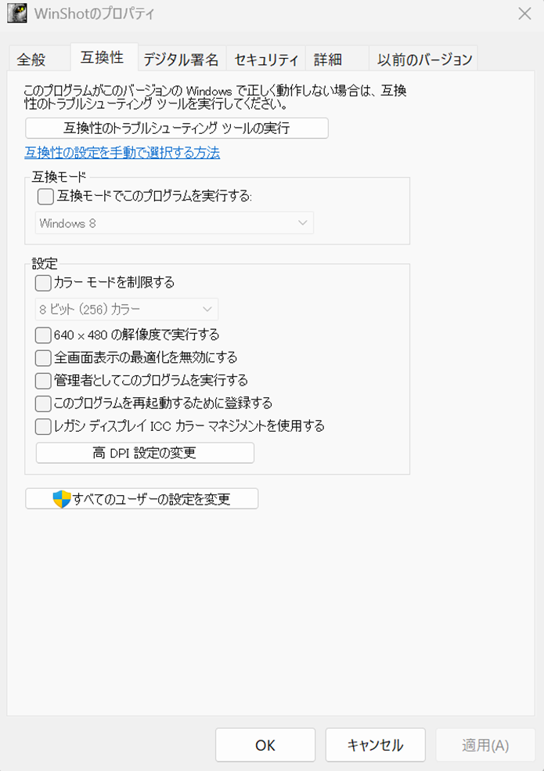
Task: Check レガシ ディスプレイ ICC カラー マネジメント option
Action: tap(43, 426)
